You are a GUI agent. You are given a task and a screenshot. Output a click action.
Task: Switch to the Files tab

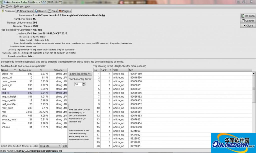(52, 11)
